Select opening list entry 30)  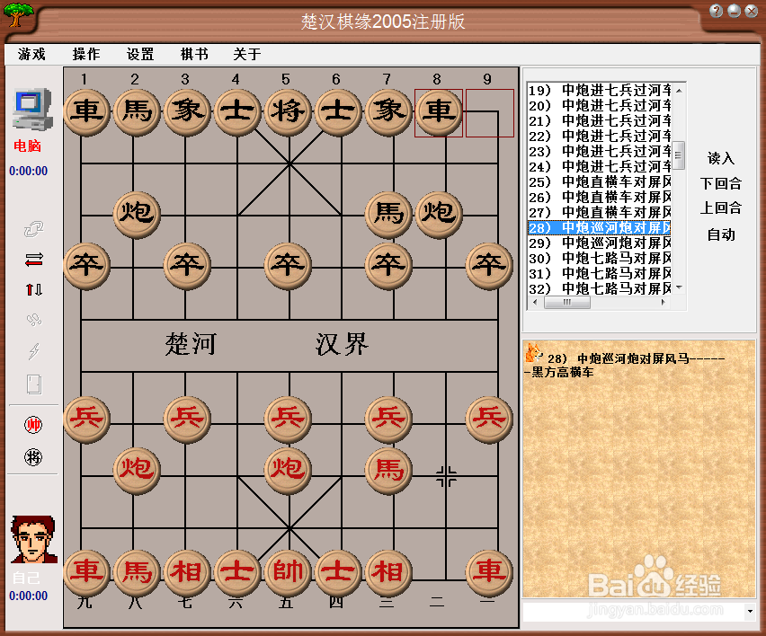pos(600,258)
